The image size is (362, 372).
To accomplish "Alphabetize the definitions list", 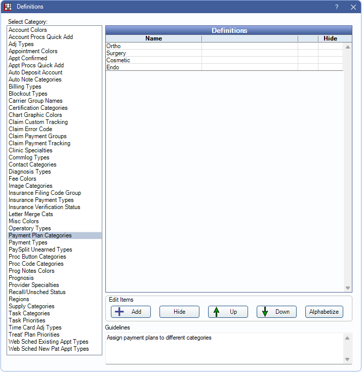I will pyautogui.click(x=324, y=312).
